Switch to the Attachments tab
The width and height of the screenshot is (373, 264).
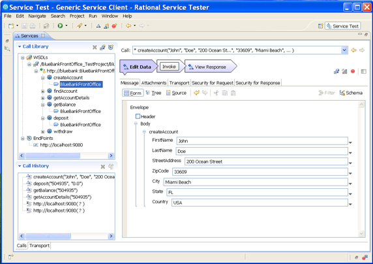click(154, 83)
